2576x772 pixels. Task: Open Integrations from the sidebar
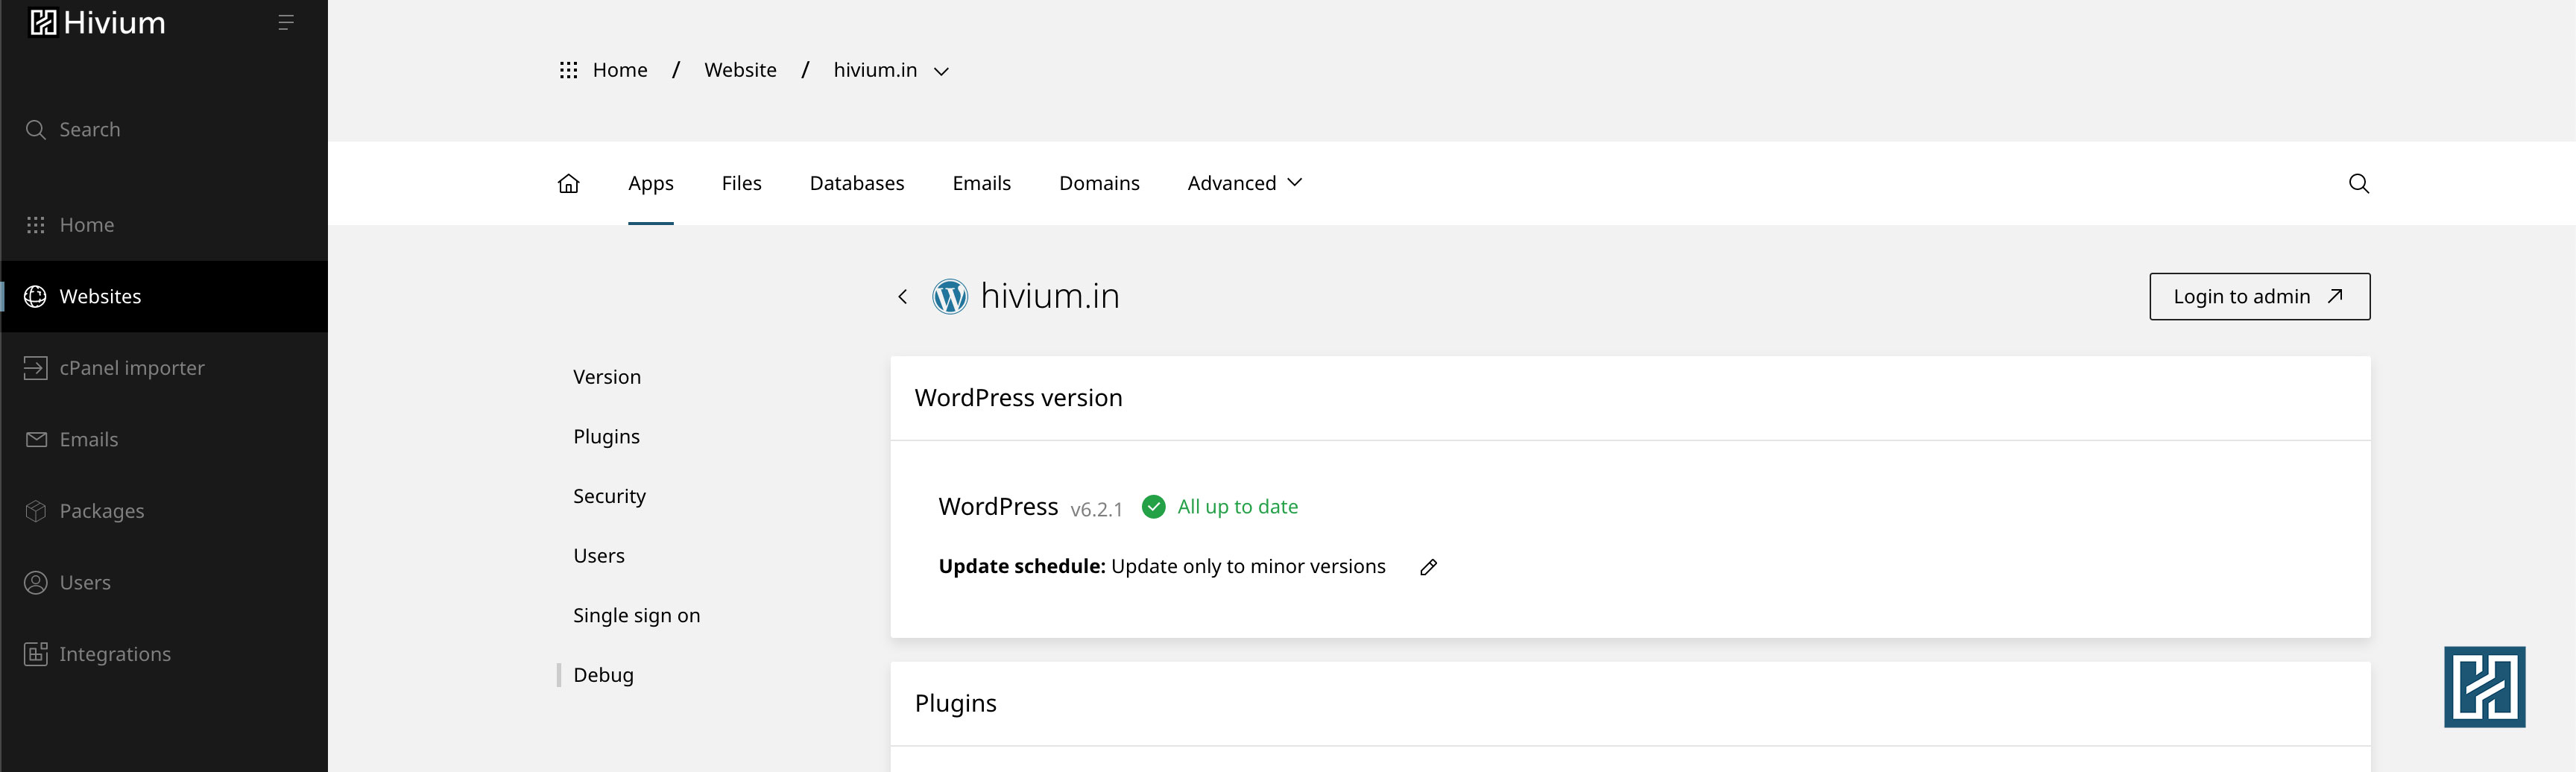pos(114,654)
